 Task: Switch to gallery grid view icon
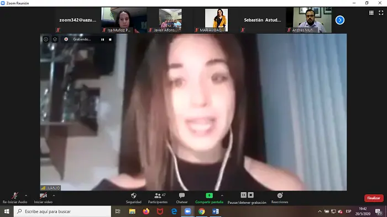click(x=371, y=13)
